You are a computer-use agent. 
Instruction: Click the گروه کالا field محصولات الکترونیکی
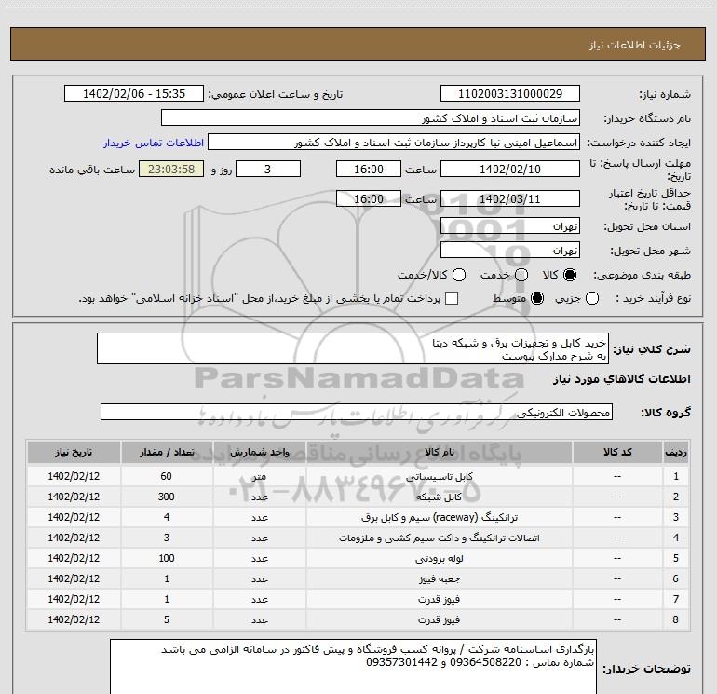pos(357,412)
